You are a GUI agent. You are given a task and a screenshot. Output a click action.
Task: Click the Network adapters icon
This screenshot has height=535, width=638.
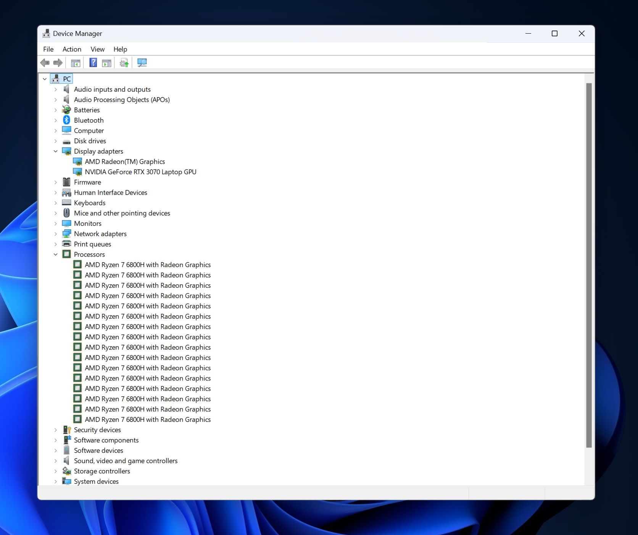66,233
